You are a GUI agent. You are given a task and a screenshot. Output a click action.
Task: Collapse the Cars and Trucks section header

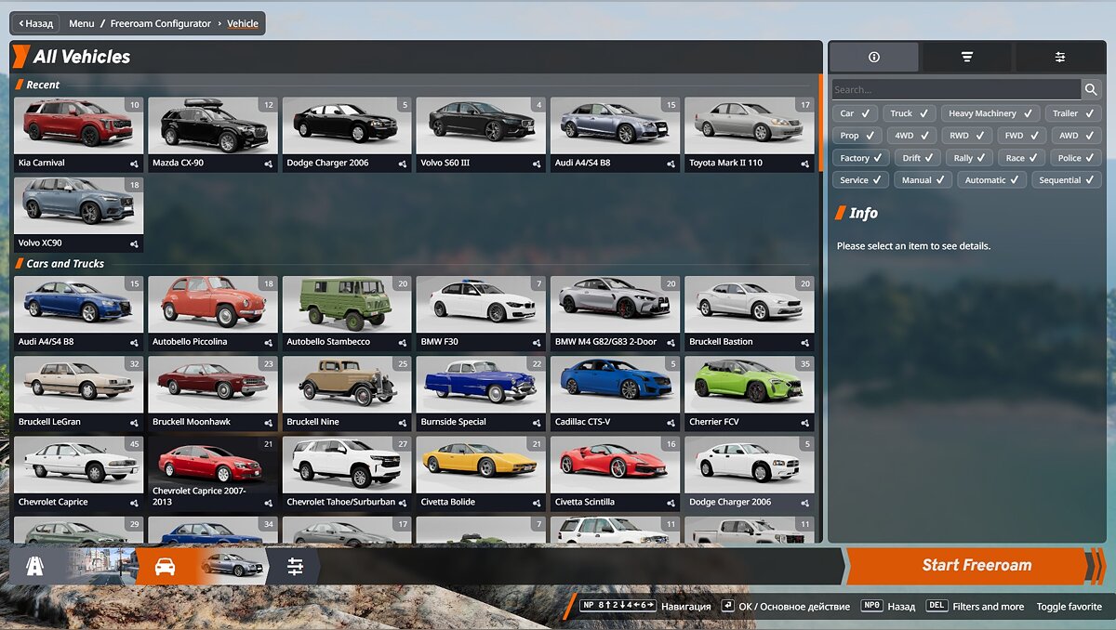(65, 264)
